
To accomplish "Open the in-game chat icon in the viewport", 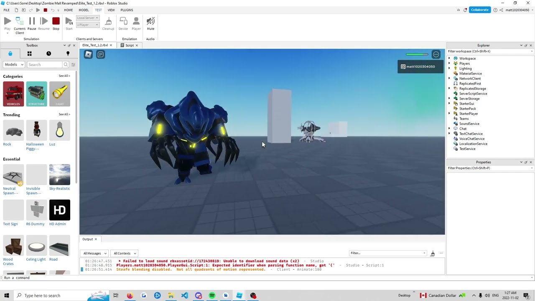I will click(101, 54).
